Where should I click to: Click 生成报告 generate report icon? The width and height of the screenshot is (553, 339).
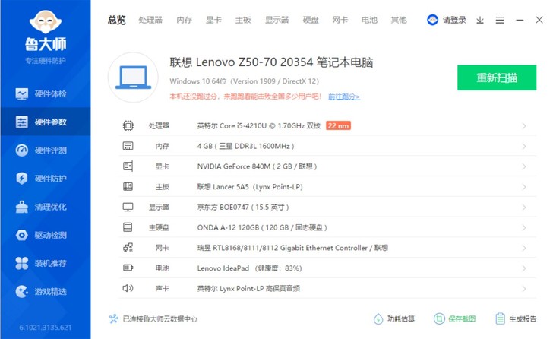500,319
